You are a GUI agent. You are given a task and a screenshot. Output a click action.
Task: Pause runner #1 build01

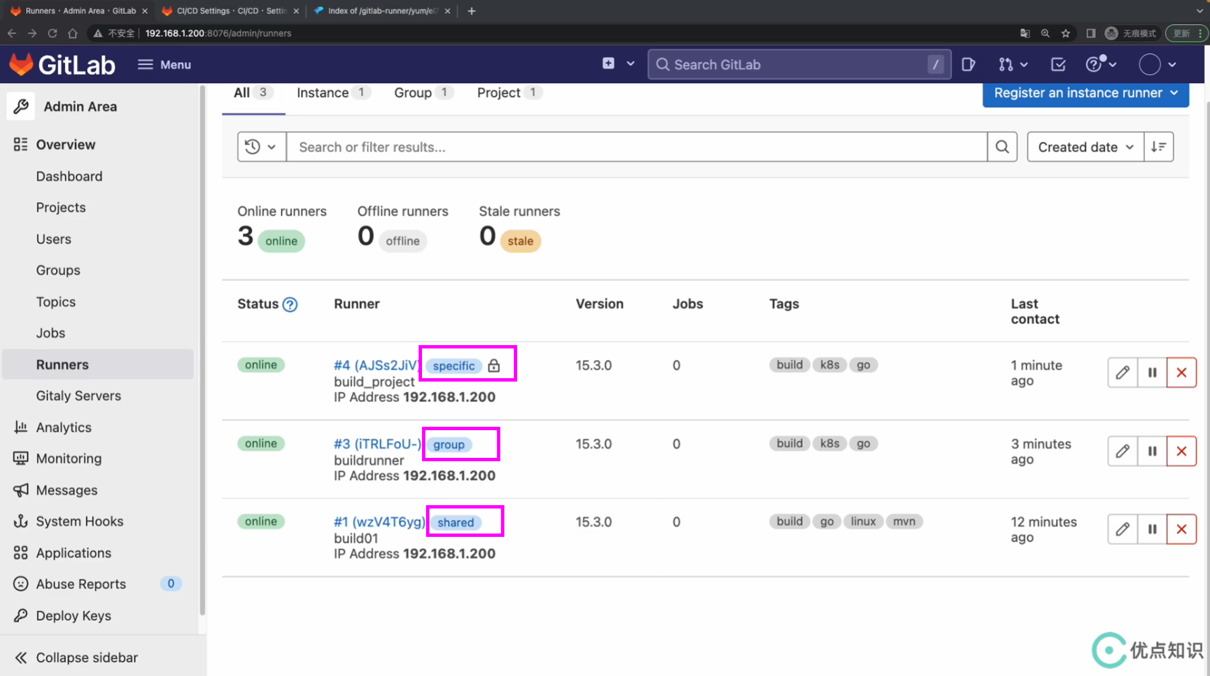point(1152,529)
